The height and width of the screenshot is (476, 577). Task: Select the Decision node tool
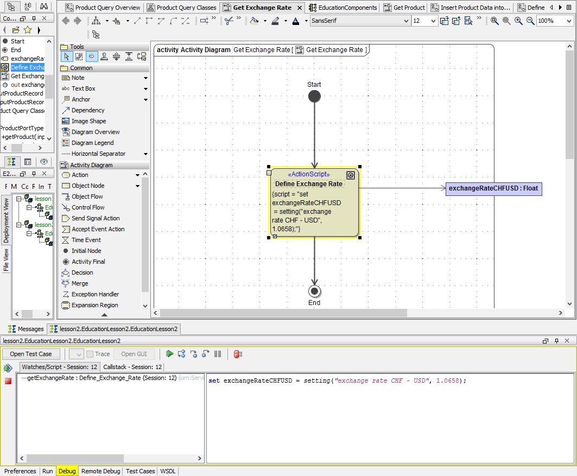click(82, 272)
